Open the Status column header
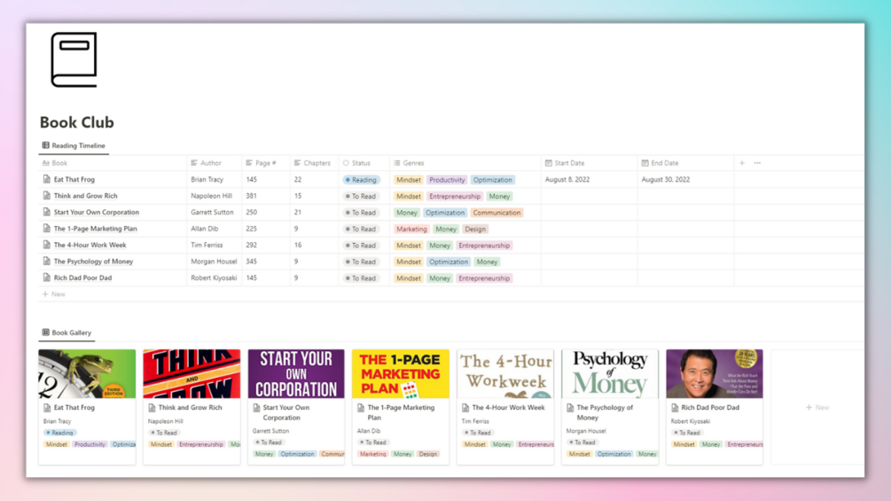Image resolution: width=891 pixels, height=501 pixels. coord(356,163)
